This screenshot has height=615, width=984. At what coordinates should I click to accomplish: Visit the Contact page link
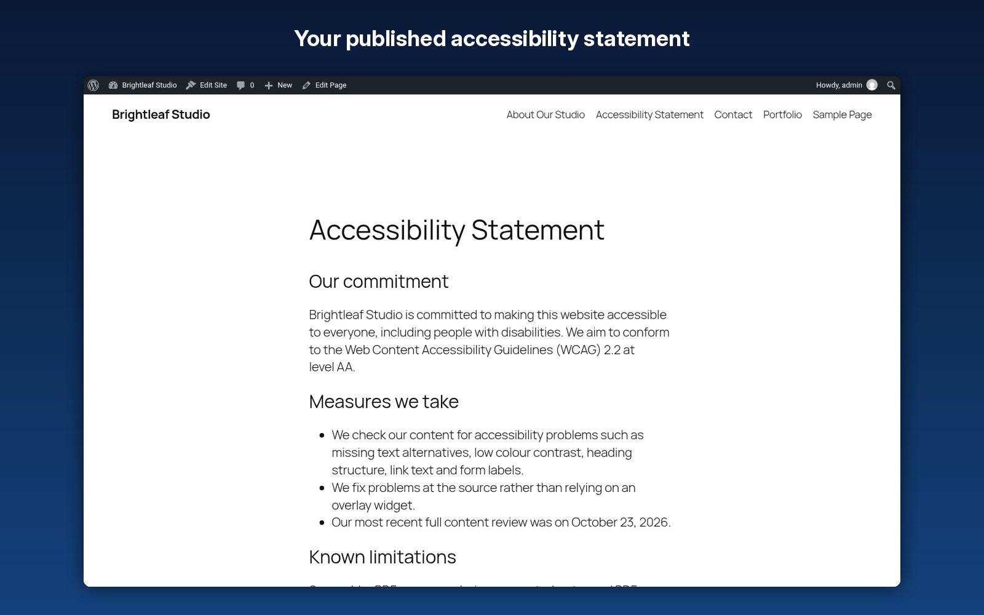pos(733,114)
